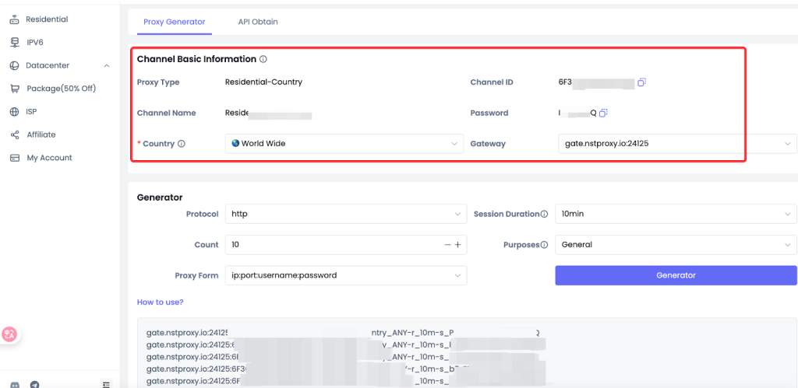Open the Country dropdown showing World Wide
Image resolution: width=798 pixels, height=388 pixels.
coord(345,144)
